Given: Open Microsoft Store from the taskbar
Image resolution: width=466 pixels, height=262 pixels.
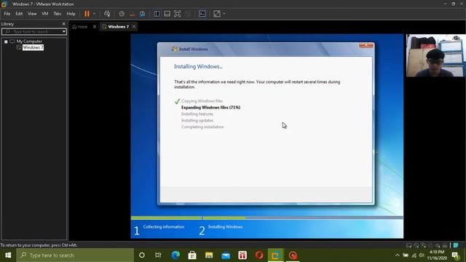Looking at the screenshot, I should pos(192,255).
